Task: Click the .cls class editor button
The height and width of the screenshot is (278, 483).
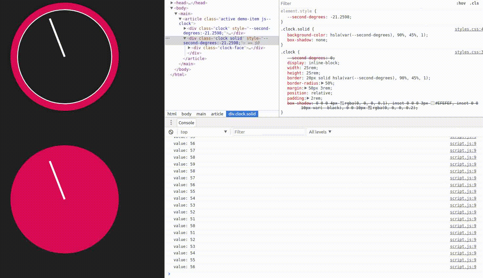Action: coord(474,3)
